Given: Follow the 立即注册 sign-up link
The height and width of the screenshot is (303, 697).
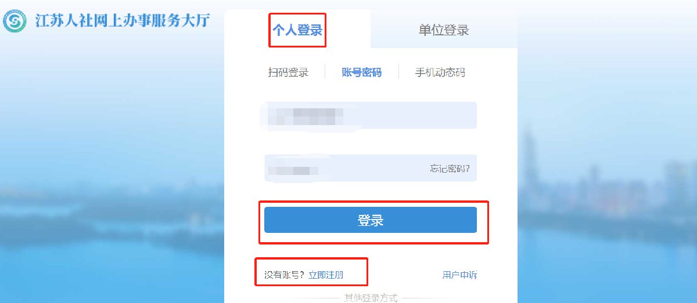Looking at the screenshot, I should (x=326, y=275).
